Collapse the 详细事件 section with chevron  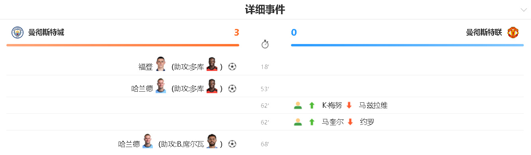[523, 10]
